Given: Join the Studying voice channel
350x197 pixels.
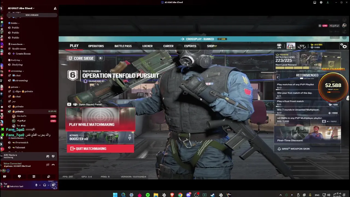Looking at the screenshot, I should point(17,65).
